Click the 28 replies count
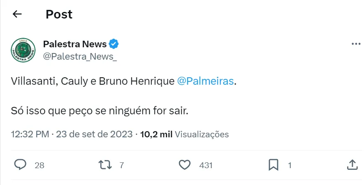 pos(39,165)
